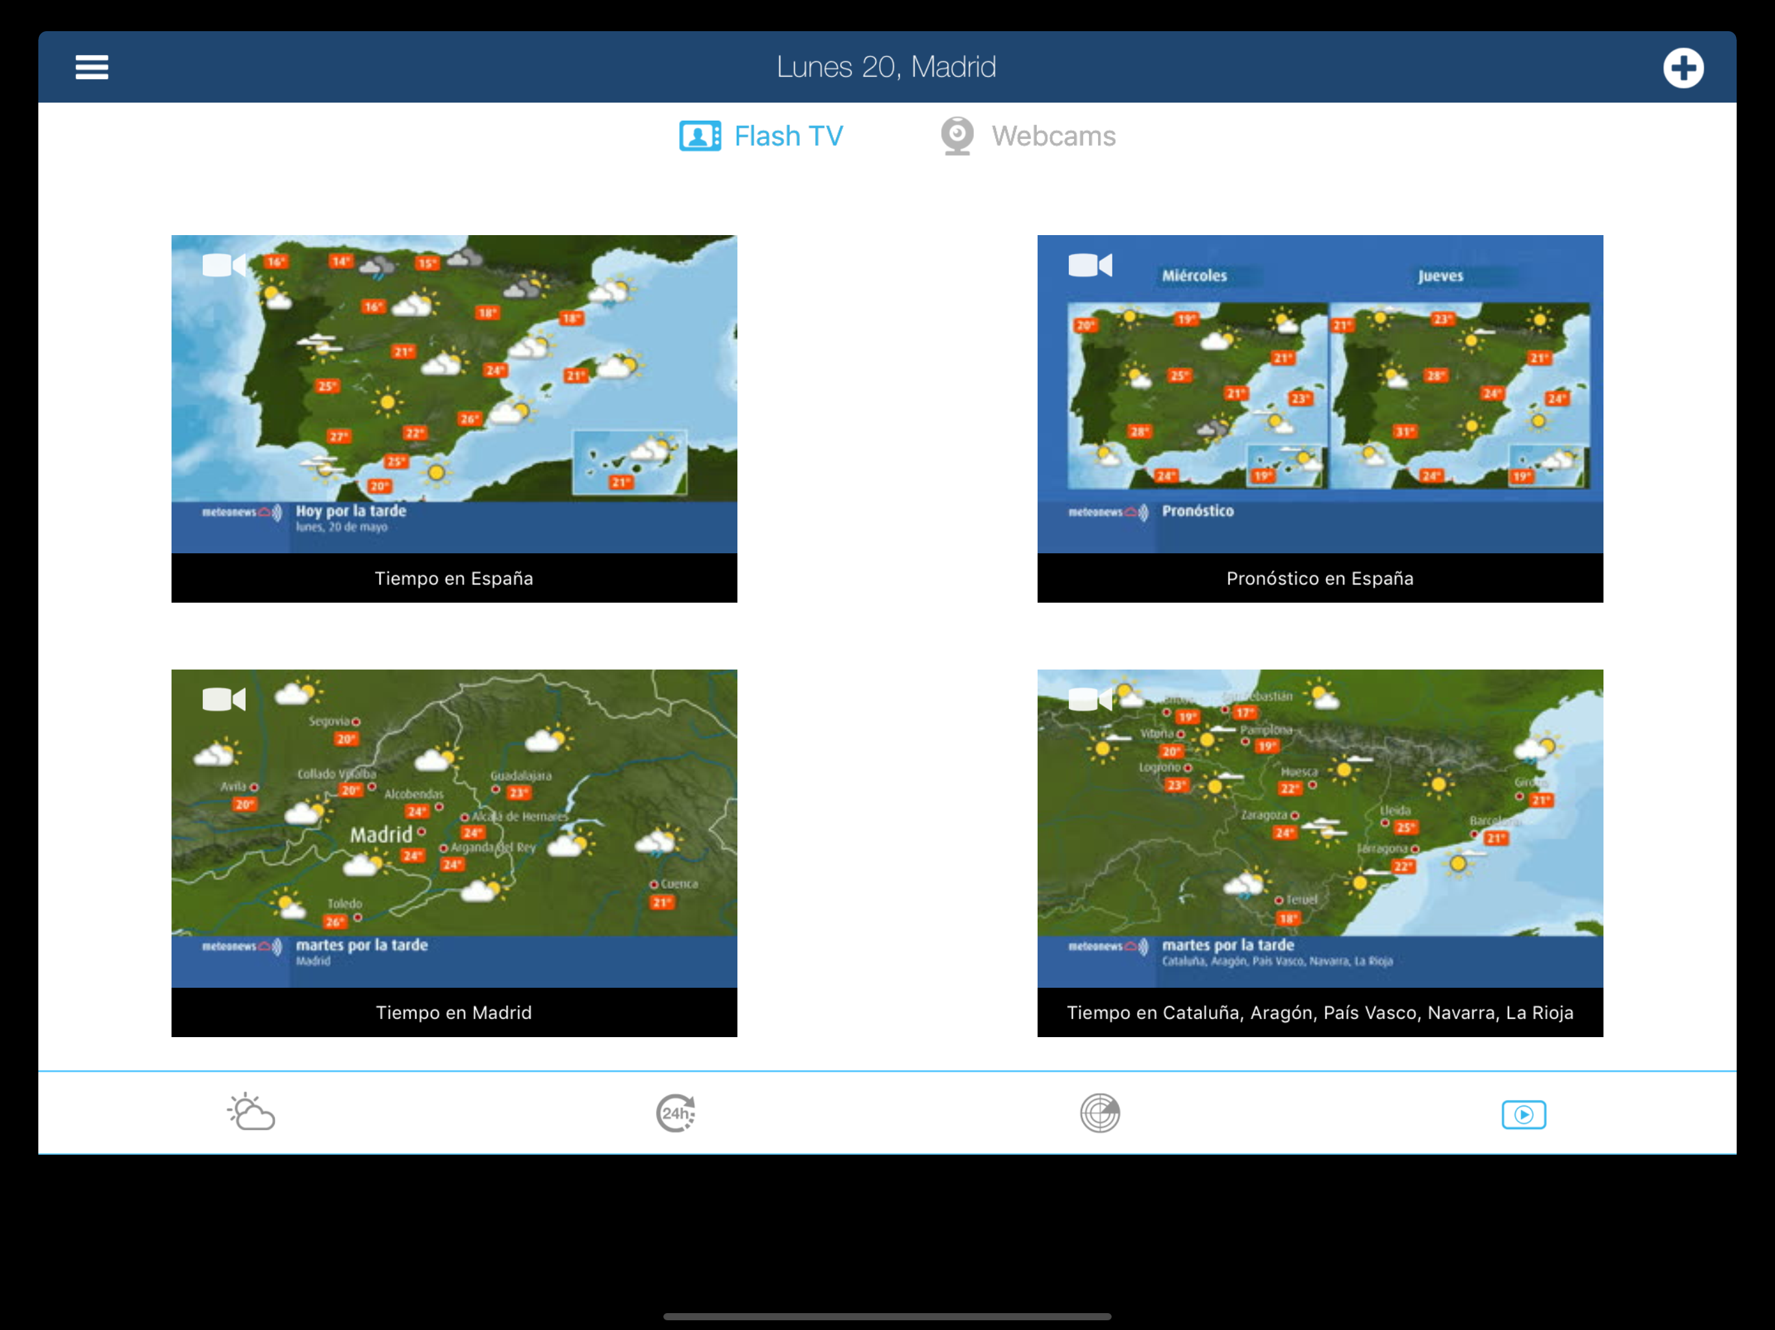Click the Tiempo en Madrid caption

454,1012
